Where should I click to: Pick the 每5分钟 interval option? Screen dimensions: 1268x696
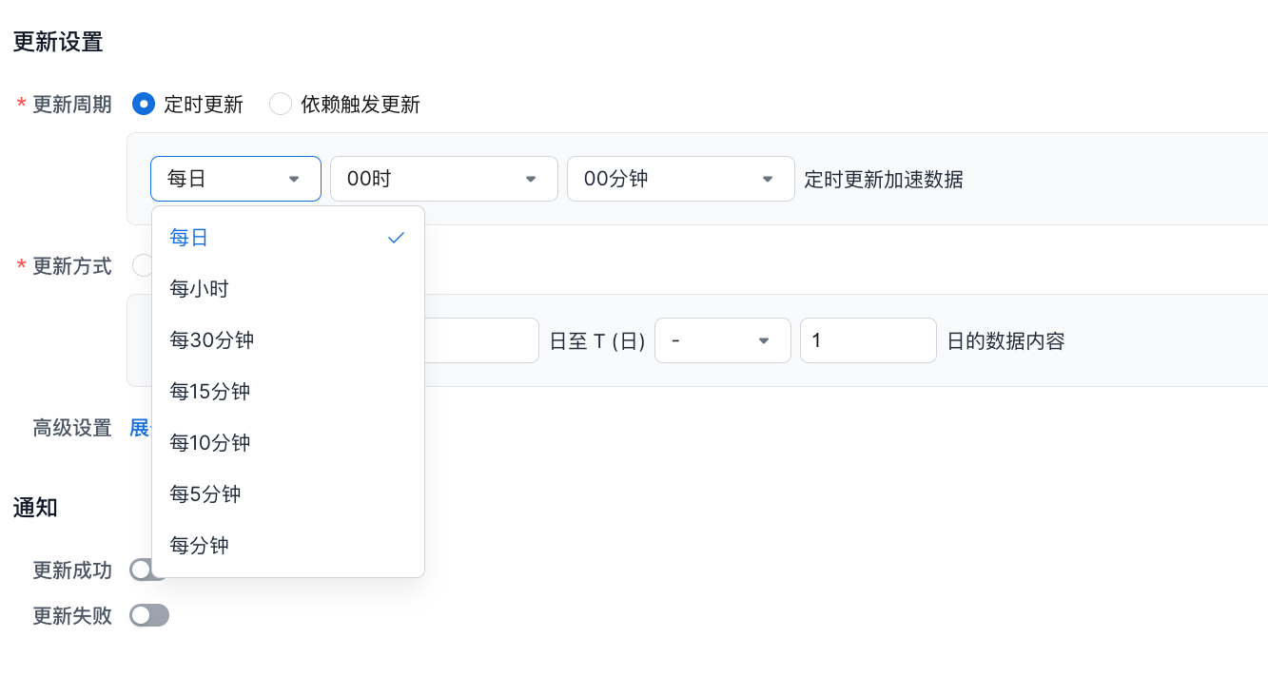pyautogui.click(x=205, y=494)
